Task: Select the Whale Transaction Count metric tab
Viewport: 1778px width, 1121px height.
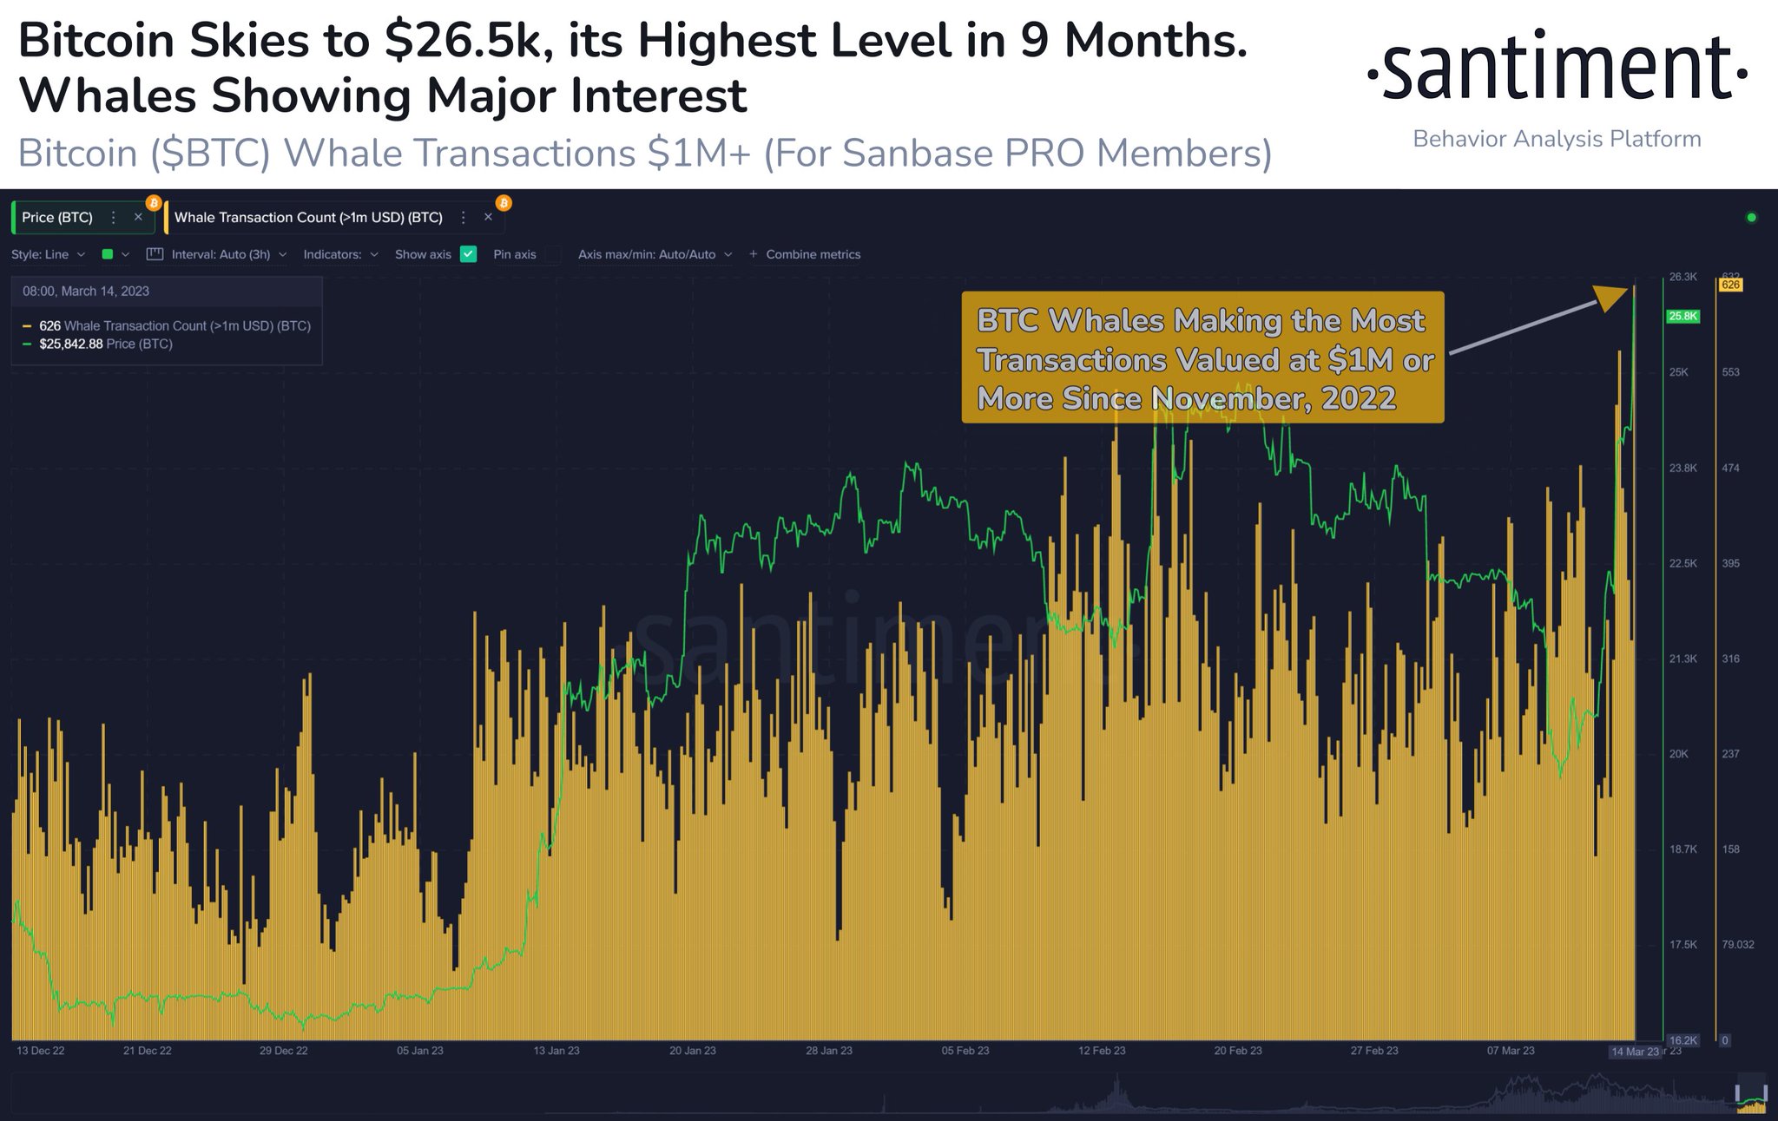Action: pos(308,218)
